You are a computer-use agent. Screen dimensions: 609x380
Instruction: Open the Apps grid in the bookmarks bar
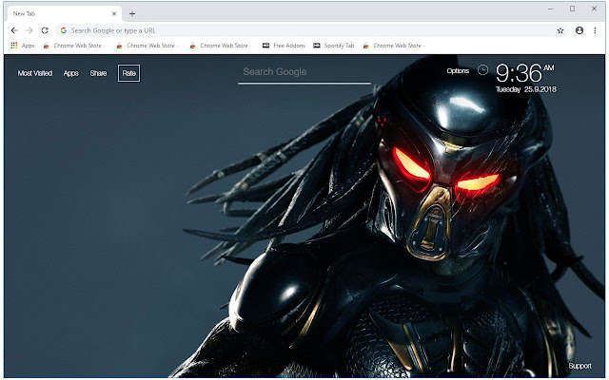point(23,46)
